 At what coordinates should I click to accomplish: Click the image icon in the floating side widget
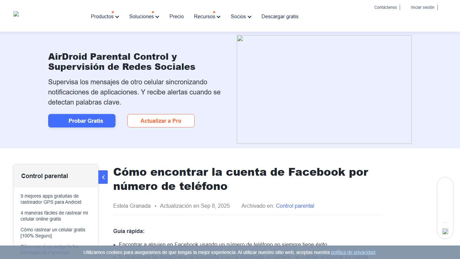445,231
